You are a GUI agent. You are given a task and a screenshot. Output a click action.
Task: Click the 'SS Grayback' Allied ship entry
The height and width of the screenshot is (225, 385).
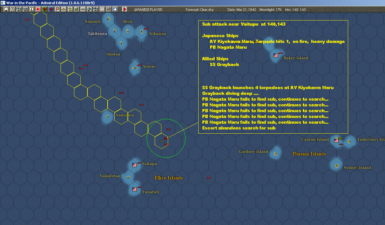[x=225, y=64]
